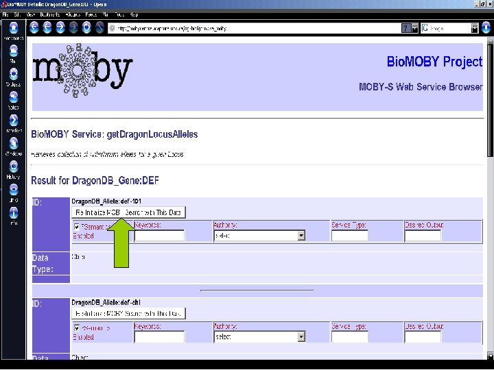This screenshot has width=494, height=370.
Task: Click Re-Initialize MOBY Search button for def-chl
Action: click(128, 313)
